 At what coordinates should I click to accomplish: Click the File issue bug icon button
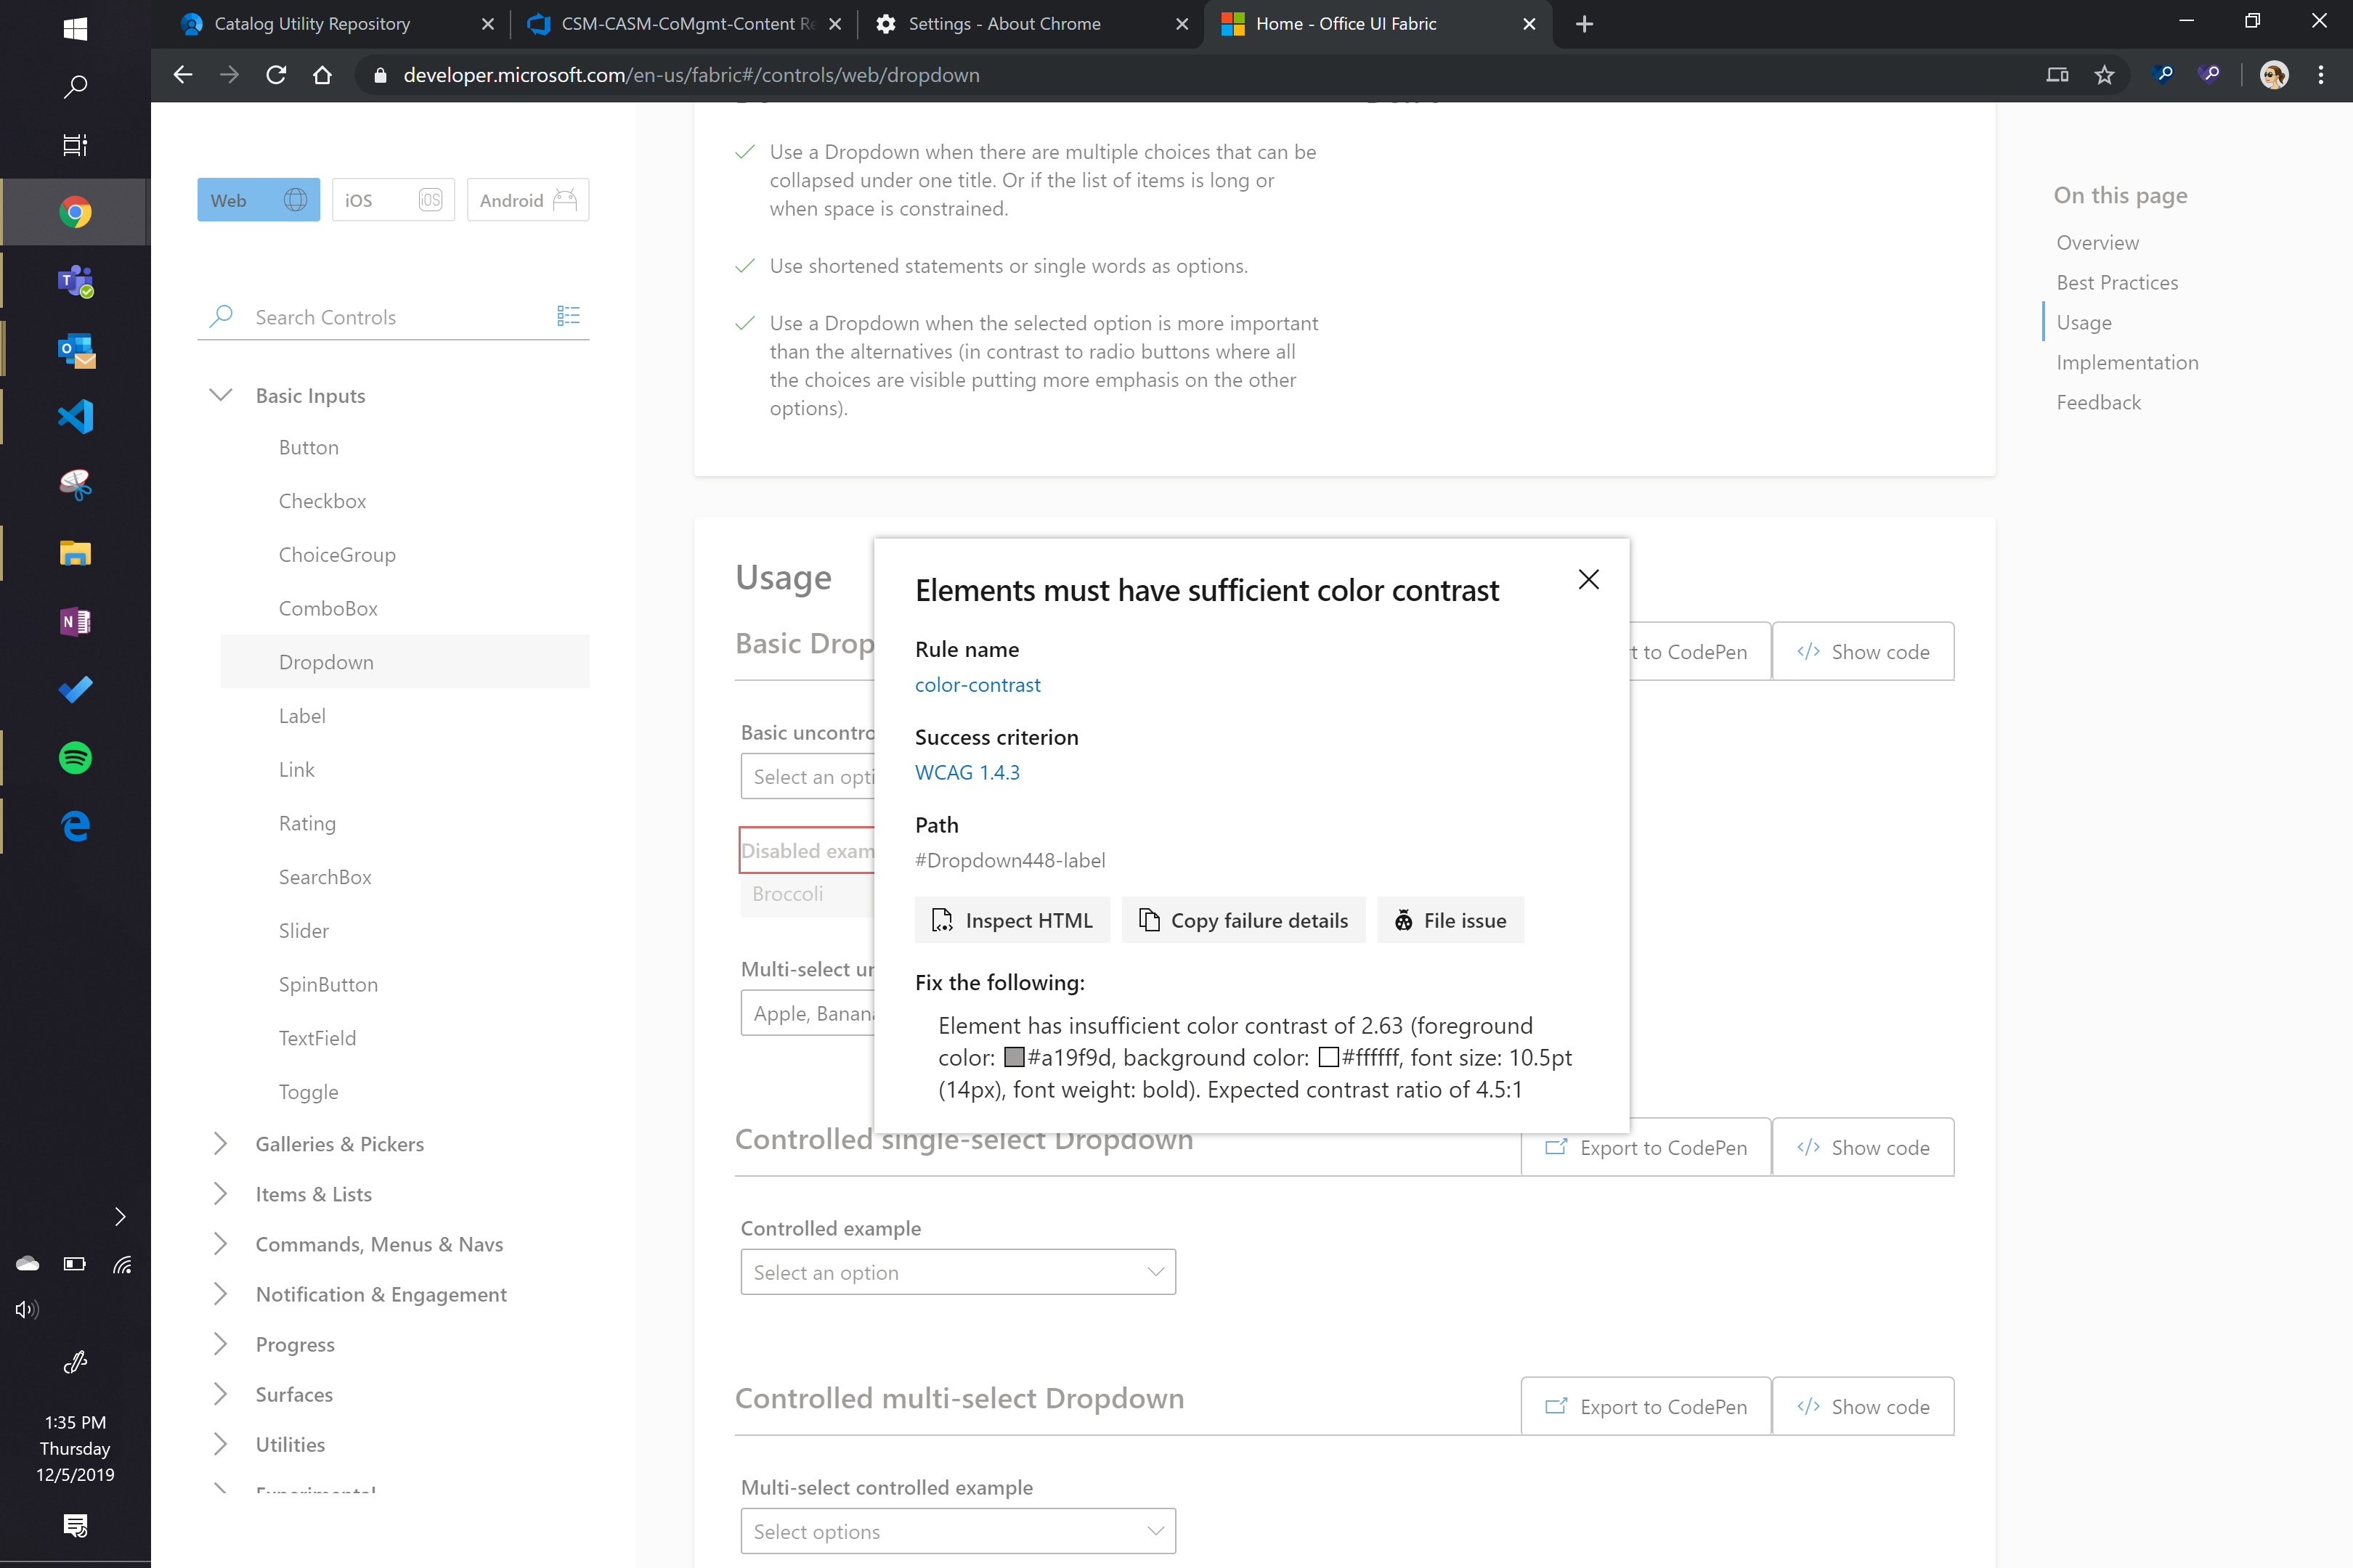pos(1450,920)
